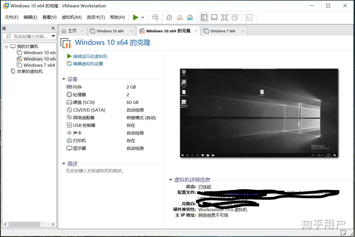This screenshot has width=355, height=237.
Task: Open the 帮助(H) menu
Action: [117, 17]
